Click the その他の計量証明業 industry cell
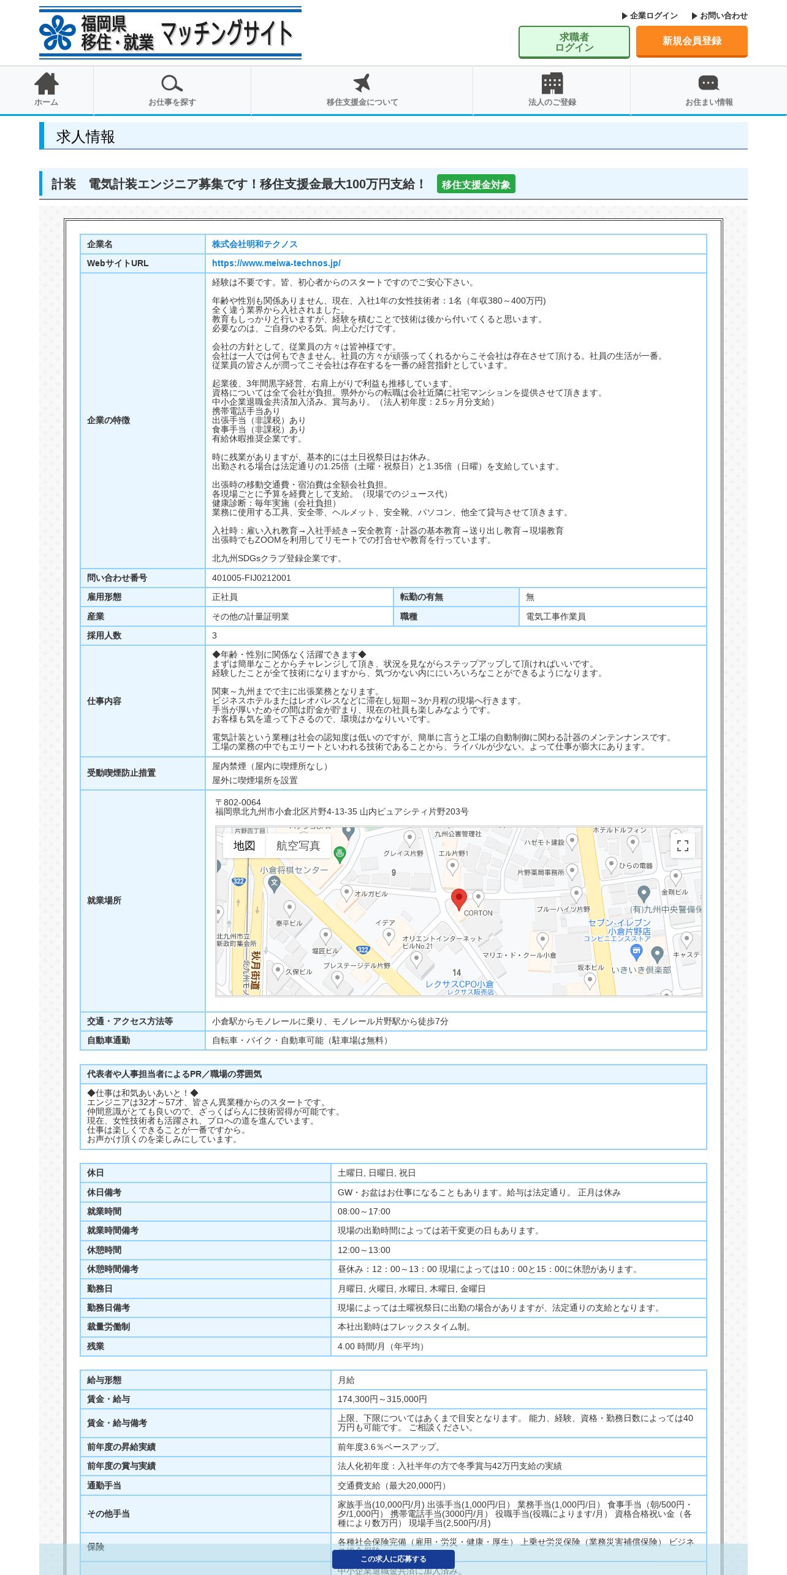This screenshot has width=787, height=1575. [x=298, y=616]
